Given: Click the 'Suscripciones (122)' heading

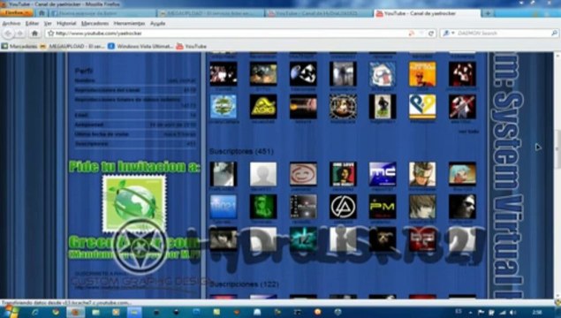Looking at the screenshot, I should [244, 284].
